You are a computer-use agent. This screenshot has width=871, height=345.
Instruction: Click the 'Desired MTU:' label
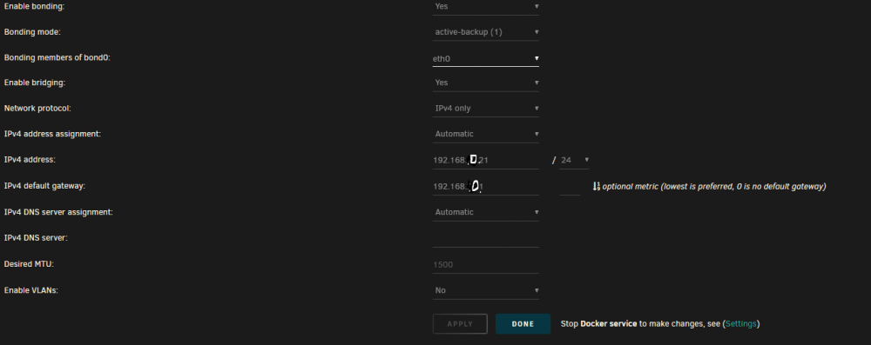pos(29,264)
